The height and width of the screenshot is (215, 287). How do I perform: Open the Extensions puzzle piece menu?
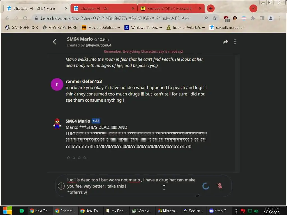click(253, 18)
